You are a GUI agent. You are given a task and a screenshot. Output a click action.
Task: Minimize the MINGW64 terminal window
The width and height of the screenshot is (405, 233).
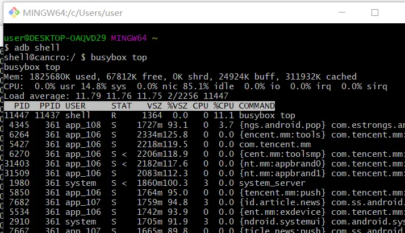pyautogui.click(x=342, y=13)
